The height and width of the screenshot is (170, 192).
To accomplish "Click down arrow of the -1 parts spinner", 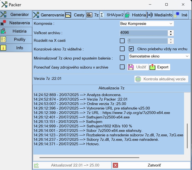I will [171, 42].
